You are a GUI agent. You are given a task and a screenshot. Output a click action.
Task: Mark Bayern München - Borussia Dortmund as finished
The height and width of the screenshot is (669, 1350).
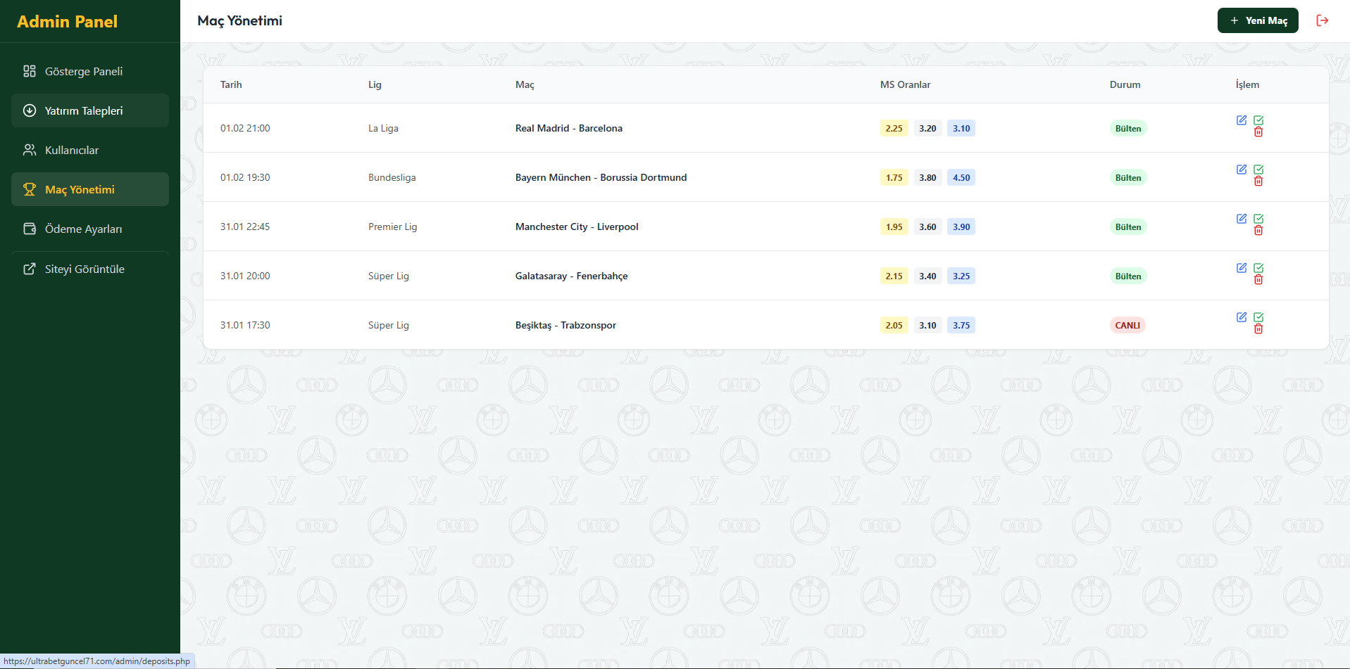point(1258,169)
